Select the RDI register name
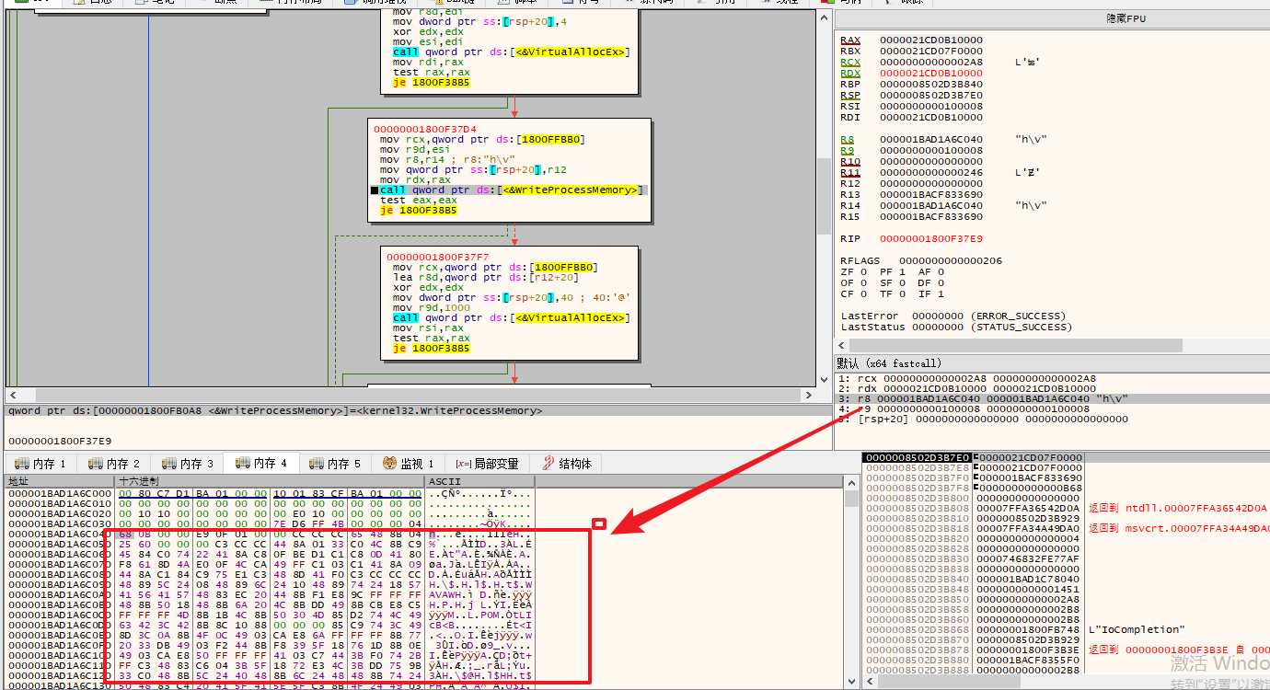1270x690 pixels. pos(850,118)
